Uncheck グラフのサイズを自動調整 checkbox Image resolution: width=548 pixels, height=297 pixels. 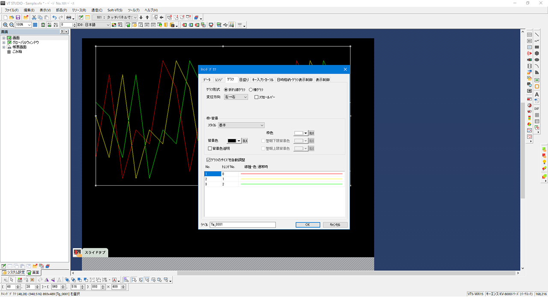click(208, 160)
